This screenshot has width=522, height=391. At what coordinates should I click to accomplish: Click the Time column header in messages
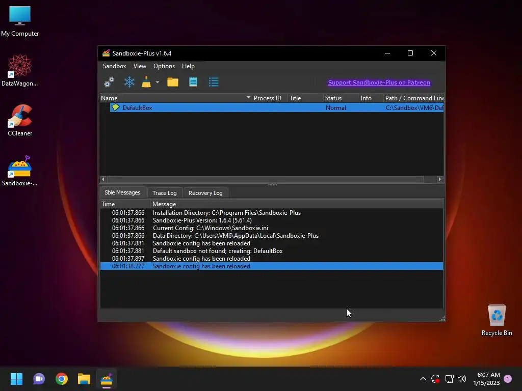[x=125, y=204]
